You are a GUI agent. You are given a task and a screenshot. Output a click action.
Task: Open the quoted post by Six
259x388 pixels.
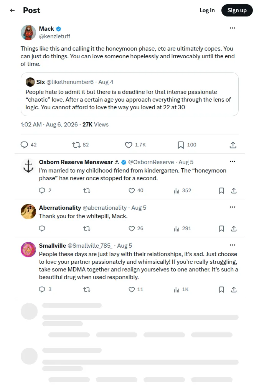point(130,94)
